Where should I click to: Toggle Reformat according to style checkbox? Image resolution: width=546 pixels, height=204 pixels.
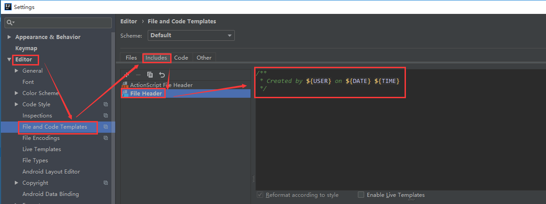pyautogui.click(x=260, y=195)
